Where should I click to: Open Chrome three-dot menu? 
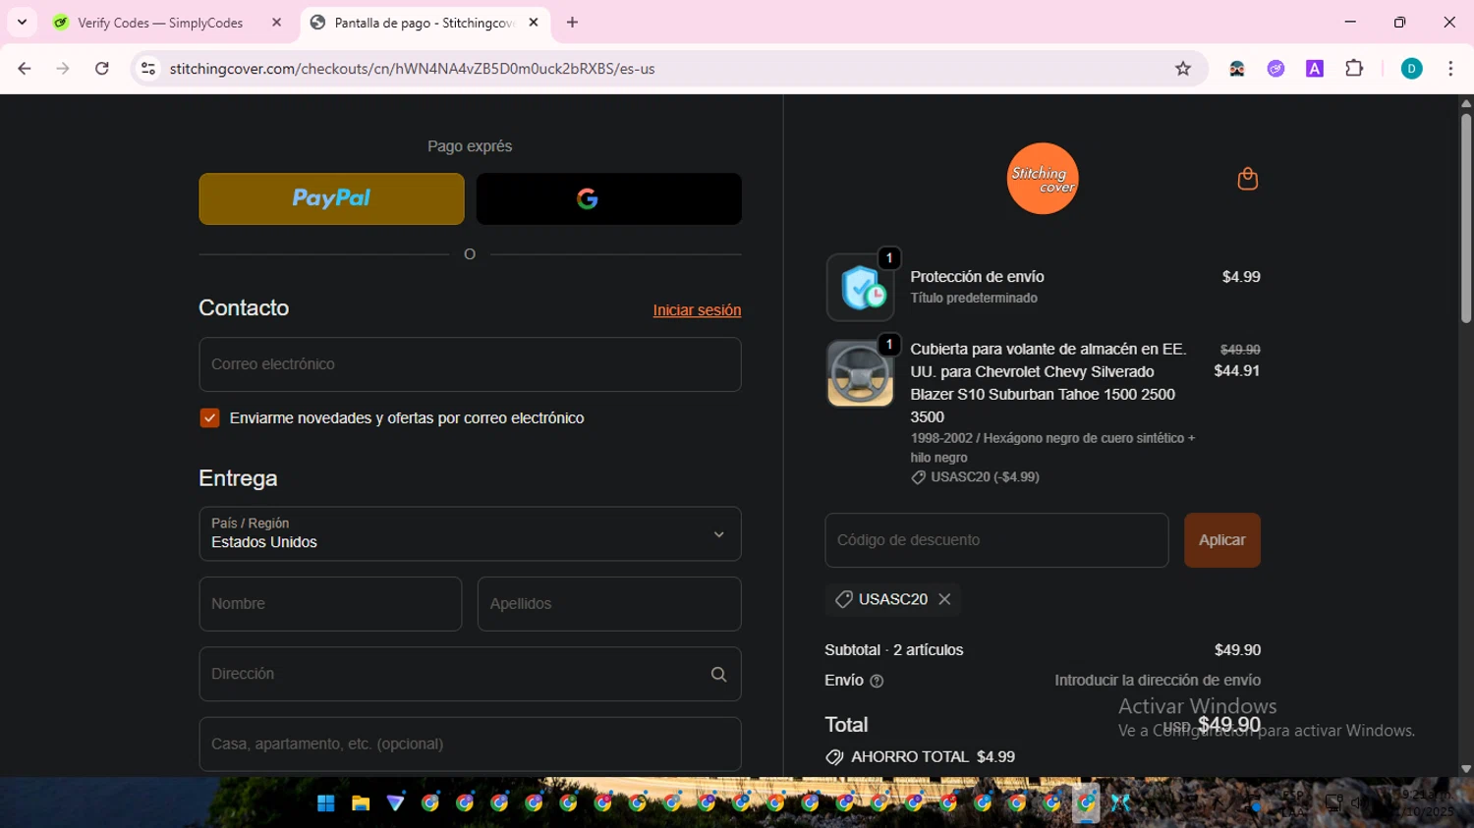tap(1450, 69)
